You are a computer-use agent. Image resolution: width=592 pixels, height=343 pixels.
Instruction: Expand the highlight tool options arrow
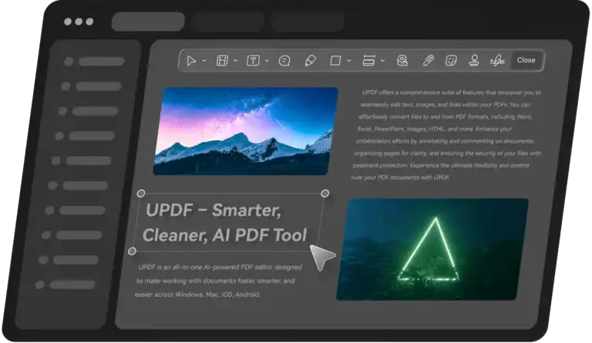click(235, 60)
